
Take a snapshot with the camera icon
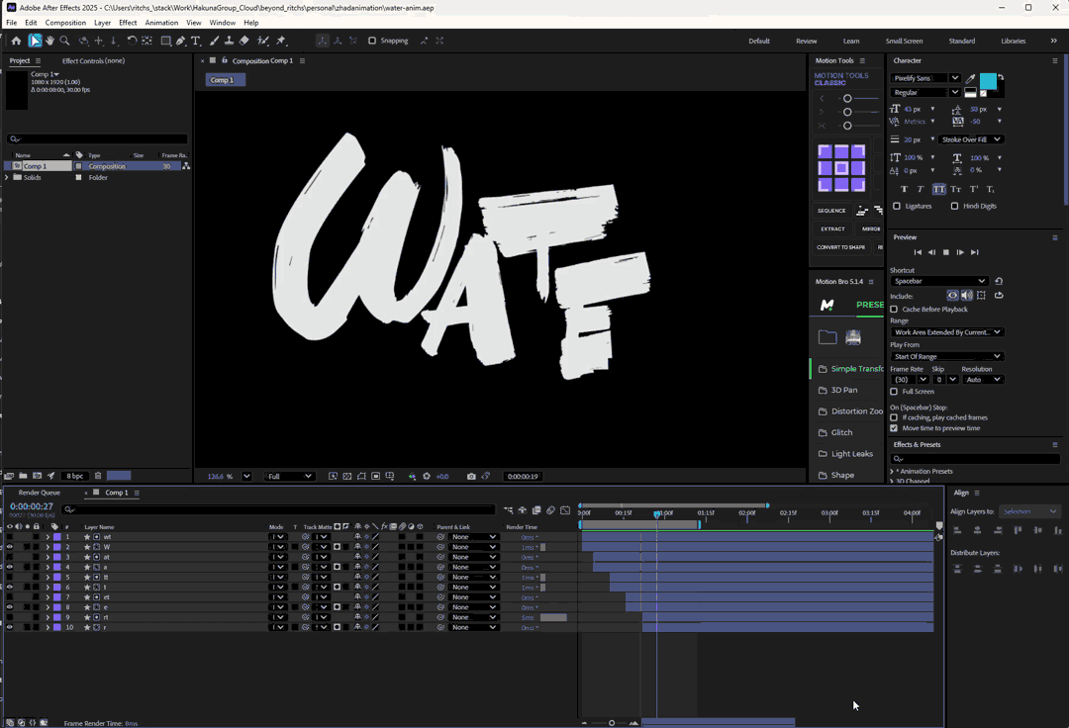(471, 477)
